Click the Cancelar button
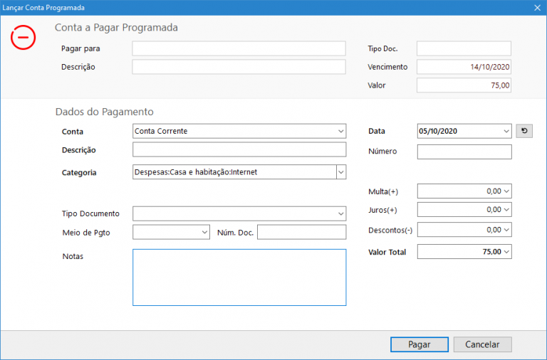Viewport: 547px width, 360px height. pyautogui.click(x=482, y=344)
